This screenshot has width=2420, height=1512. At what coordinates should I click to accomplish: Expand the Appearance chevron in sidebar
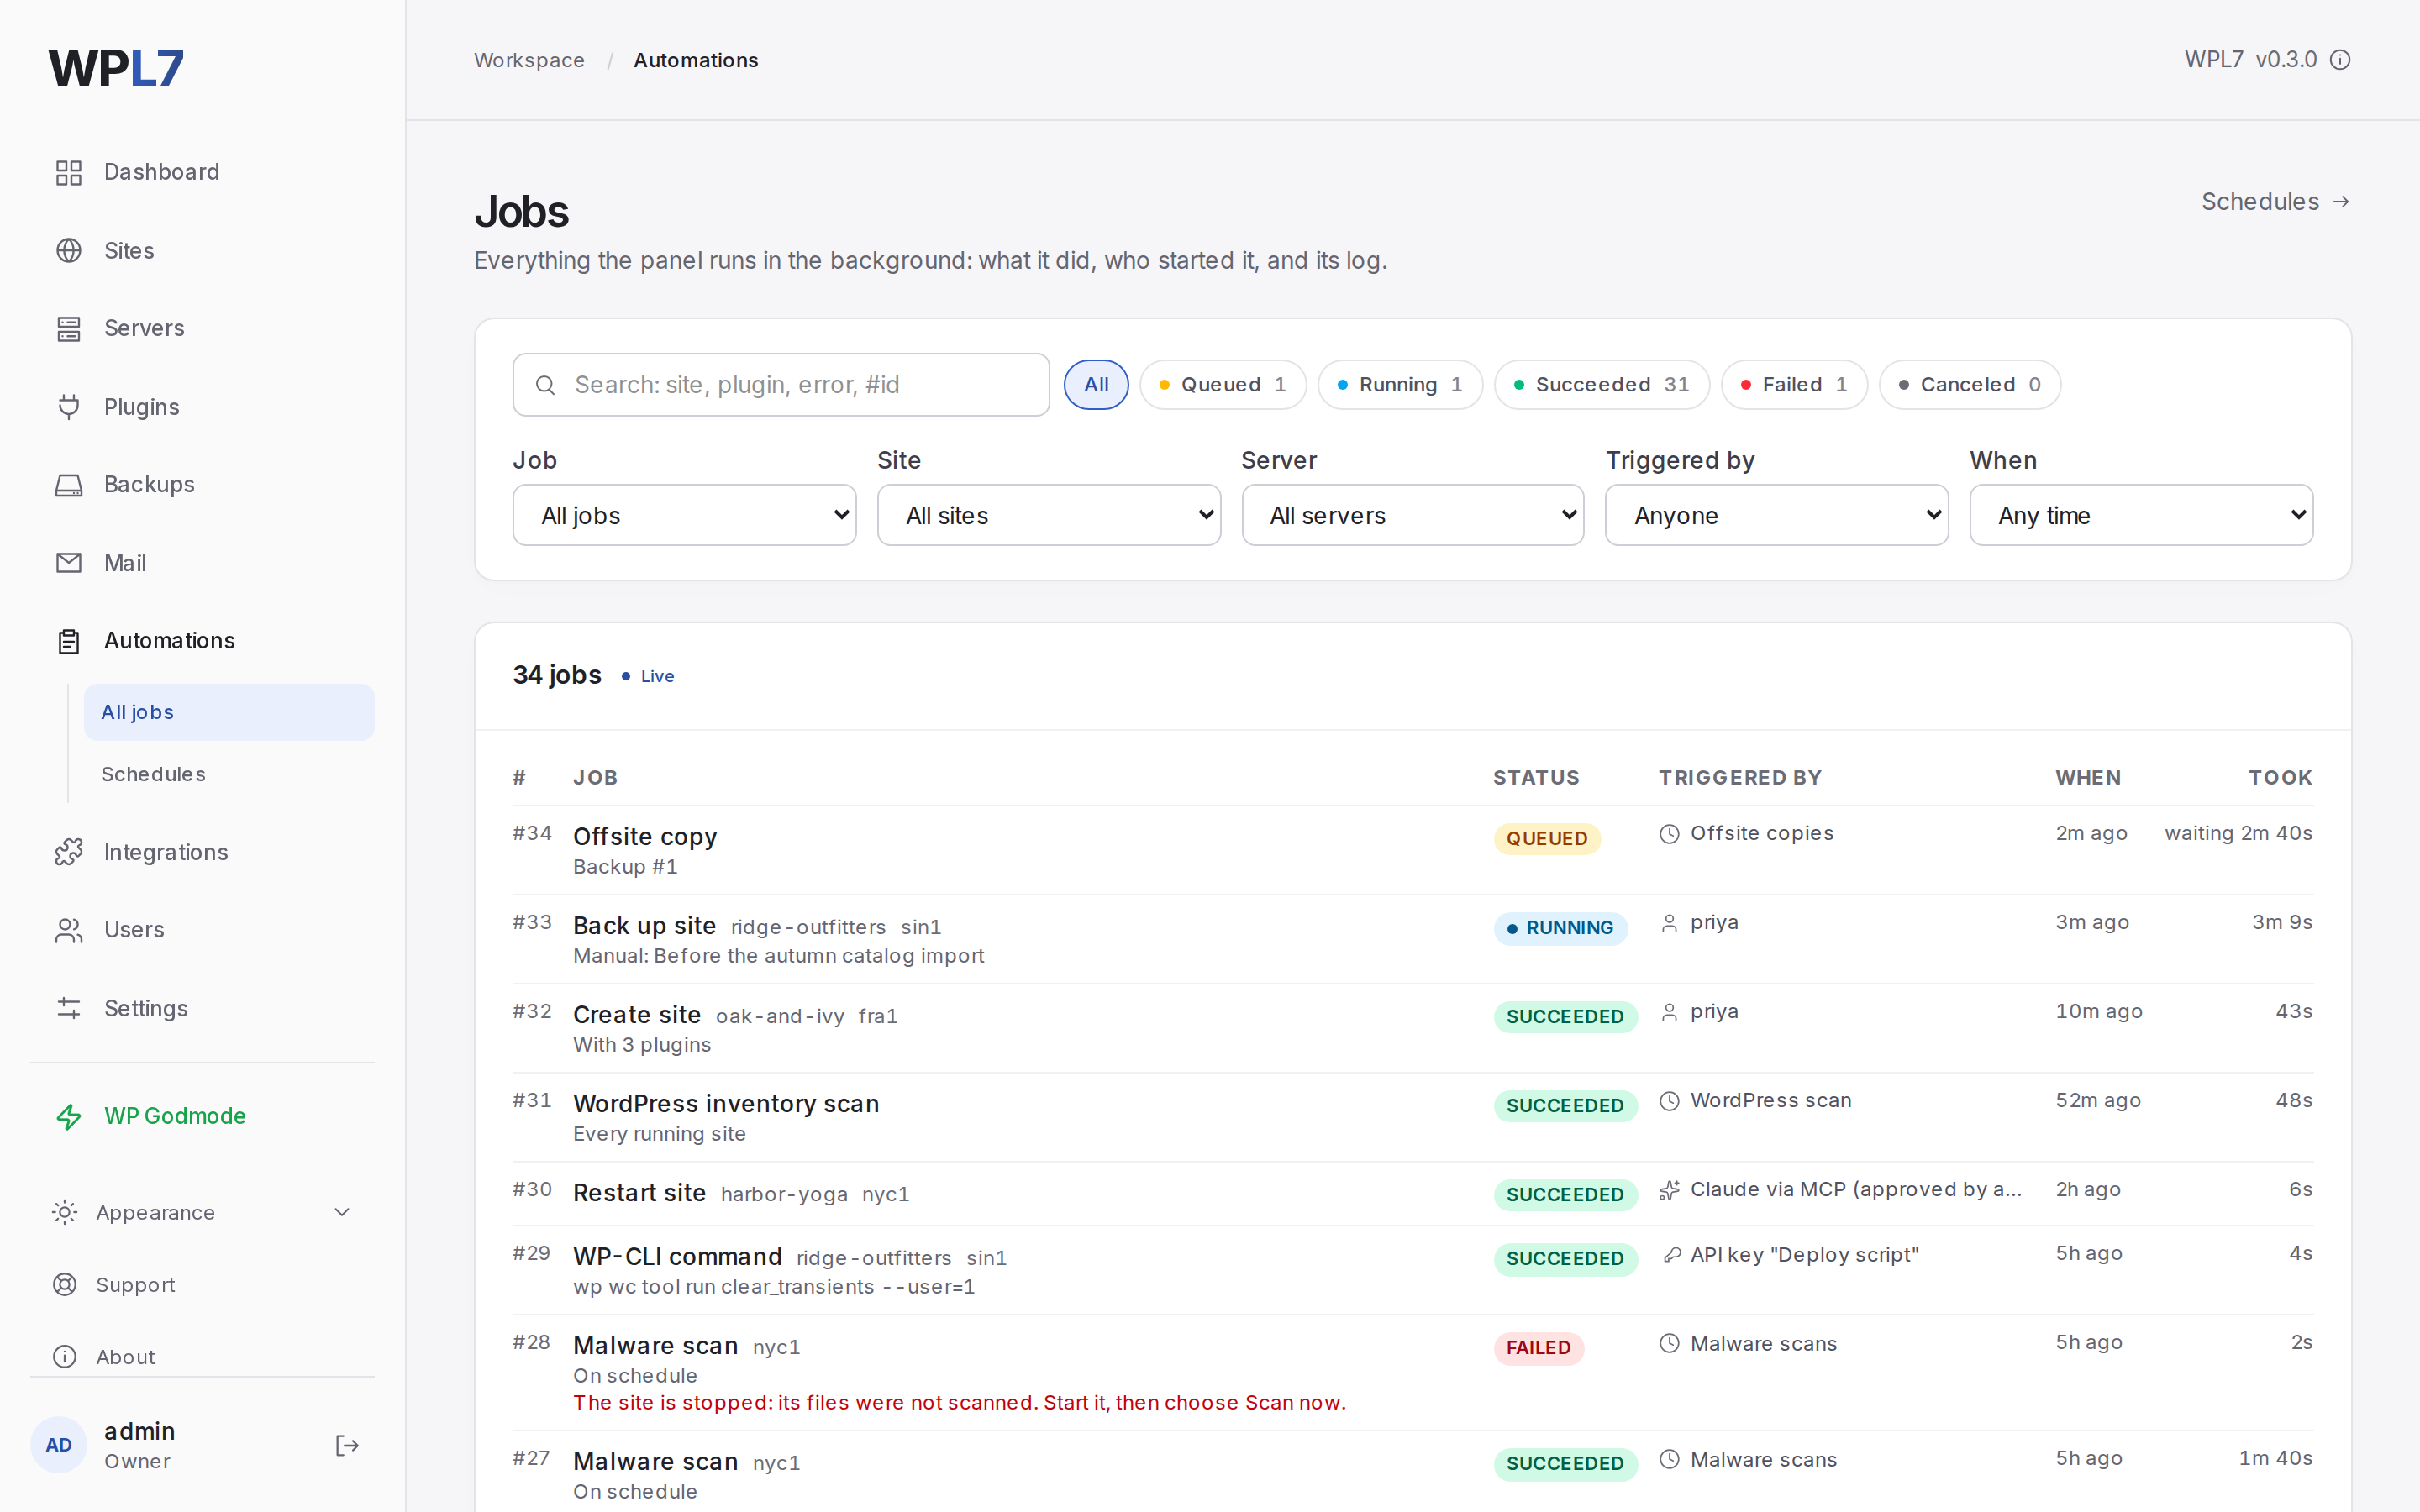click(x=342, y=1213)
